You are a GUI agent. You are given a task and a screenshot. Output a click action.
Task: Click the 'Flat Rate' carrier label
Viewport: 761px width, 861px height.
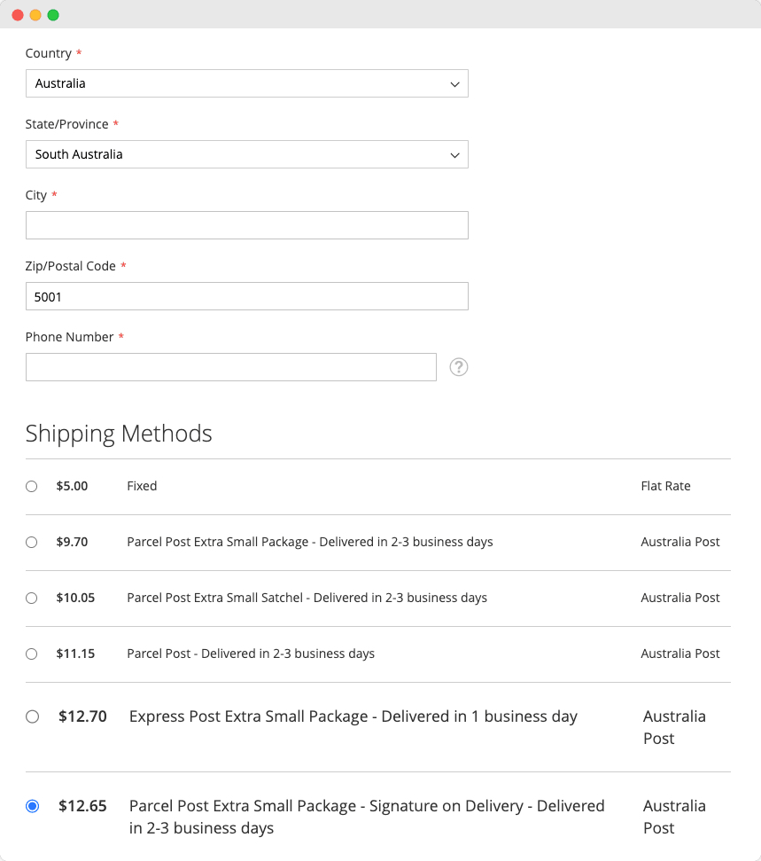click(665, 486)
